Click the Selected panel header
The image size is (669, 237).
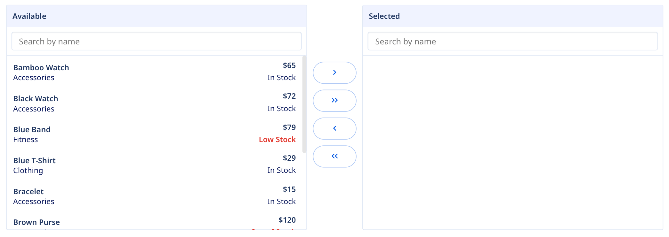[384, 16]
